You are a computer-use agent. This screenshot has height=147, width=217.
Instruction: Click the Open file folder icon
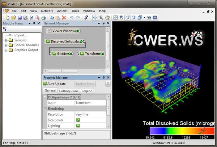(14, 17)
